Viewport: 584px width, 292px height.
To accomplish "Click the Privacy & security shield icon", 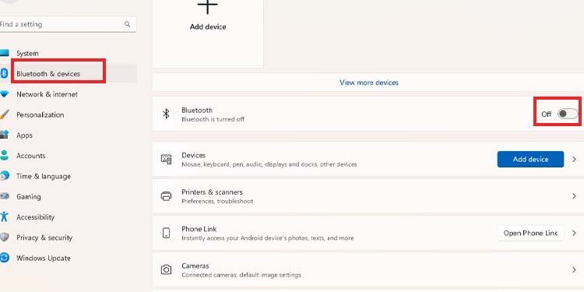I will pyautogui.click(x=4, y=237).
